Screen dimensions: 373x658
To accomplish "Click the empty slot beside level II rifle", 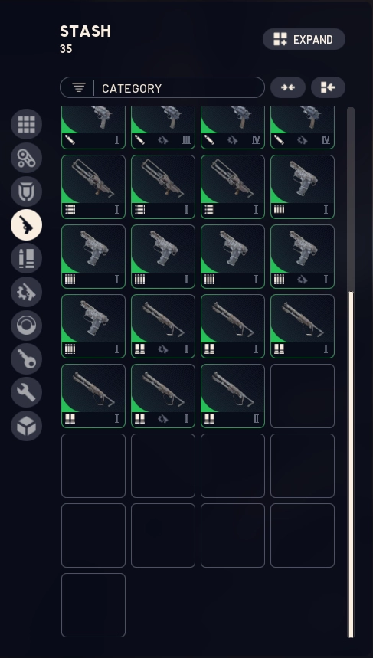I will coord(302,396).
